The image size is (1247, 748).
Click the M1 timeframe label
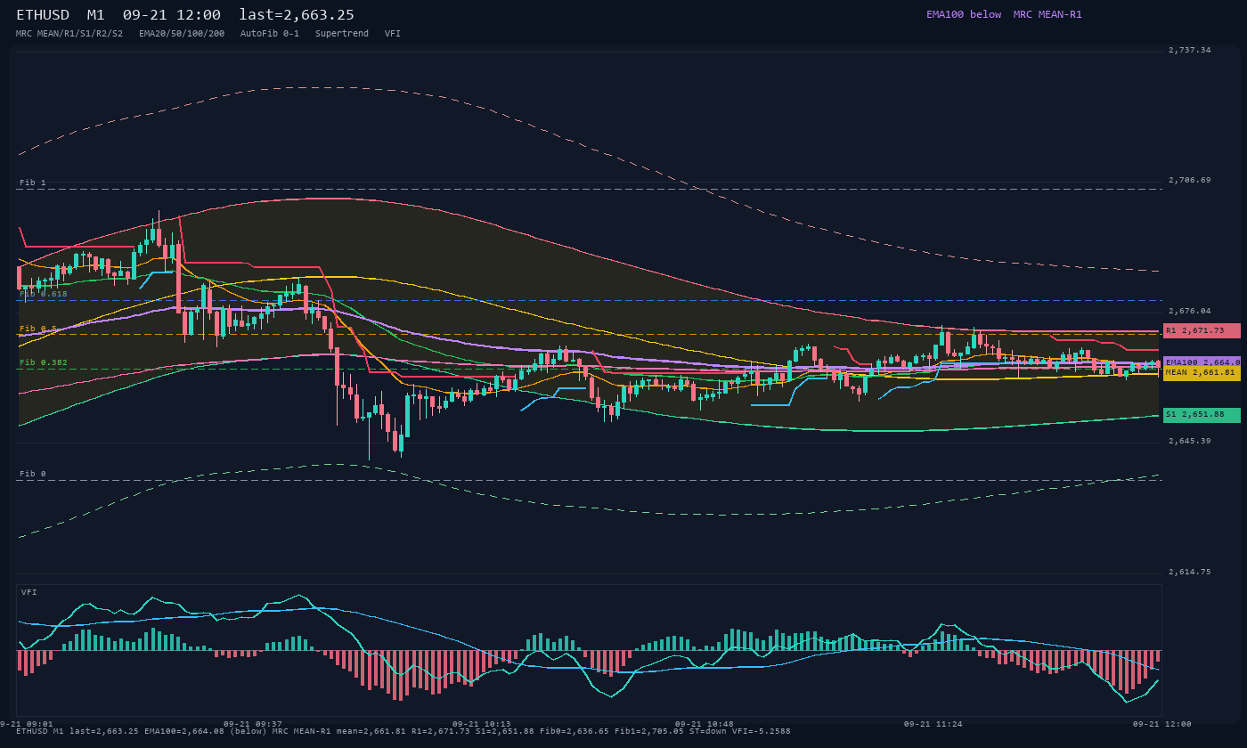(96, 15)
